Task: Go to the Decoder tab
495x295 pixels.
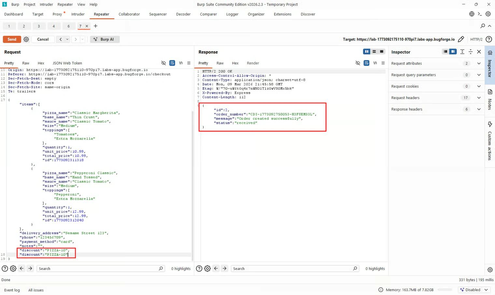Action: pyautogui.click(x=183, y=14)
